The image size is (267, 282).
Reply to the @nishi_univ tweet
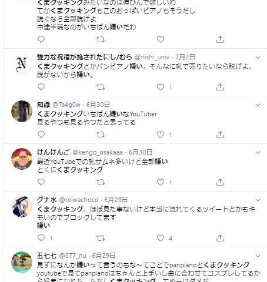coord(41,87)
